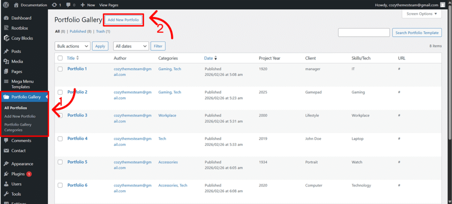This screenshot has height=204, width=452.
Task: Expand the Screen Options panel
Action: (422, 14)
